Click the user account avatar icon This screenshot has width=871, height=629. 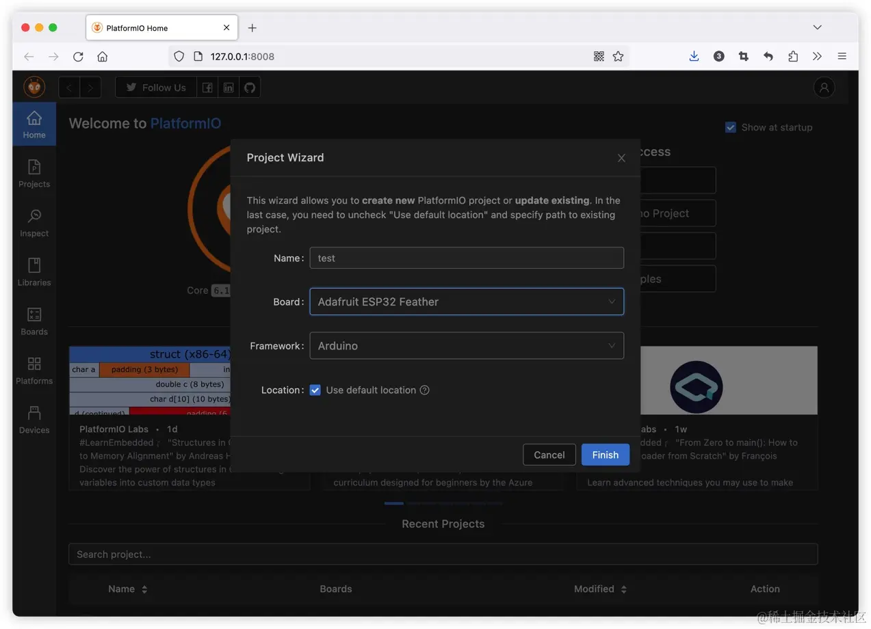point(824,88)
